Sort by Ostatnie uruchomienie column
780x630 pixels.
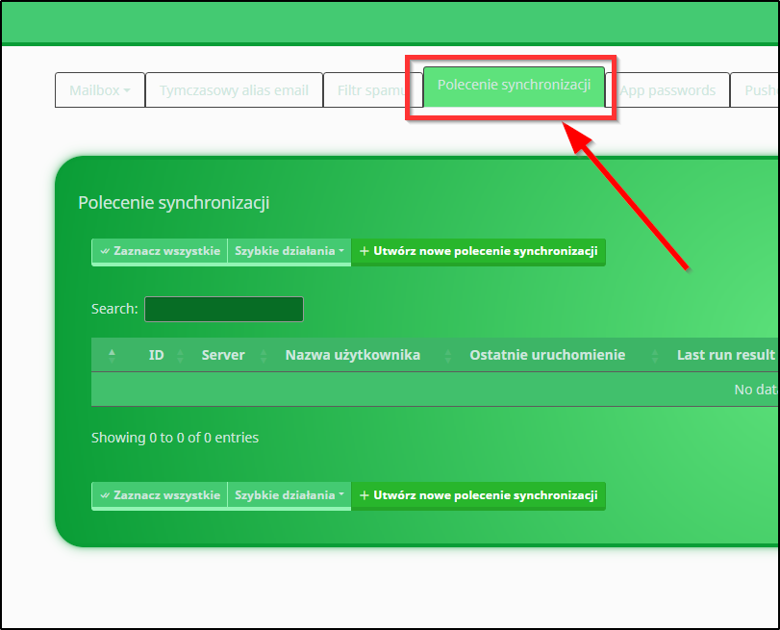[546, 355]
